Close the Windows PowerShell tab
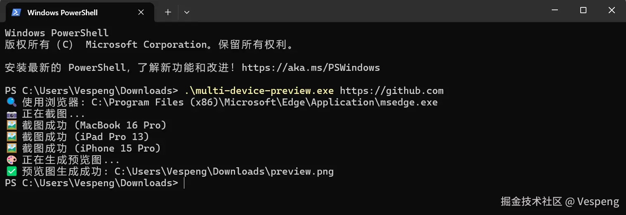626x215 pixels. pyautogui.click(x=141, y=12)
